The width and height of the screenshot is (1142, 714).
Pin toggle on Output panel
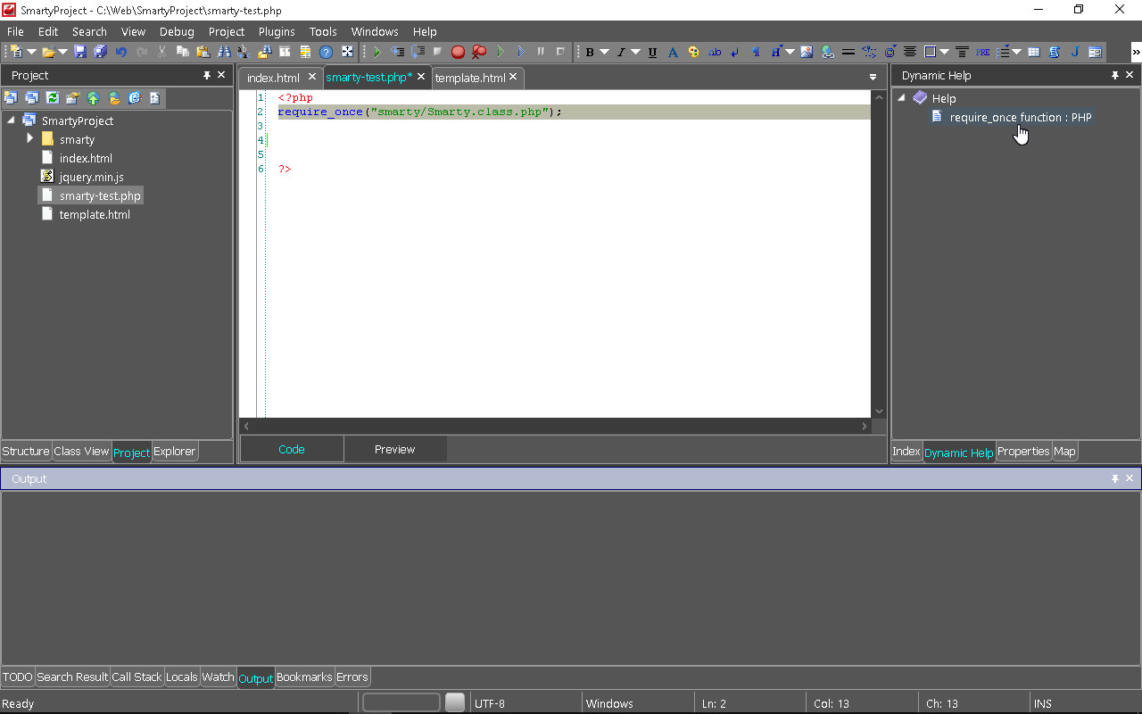click(1114, 478)
